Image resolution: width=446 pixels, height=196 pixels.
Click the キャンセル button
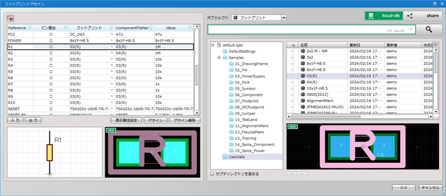[429, 188]
